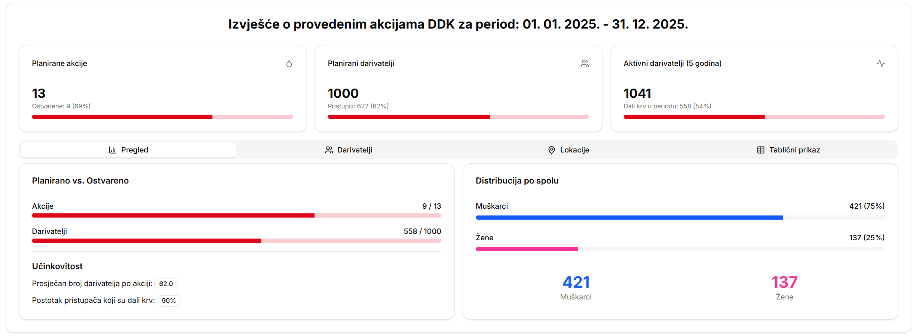The height and width of the screenshot is (336, 914).
Task: Click the map pin icon in Lokacije tab
Action: [x=552, y=150]
